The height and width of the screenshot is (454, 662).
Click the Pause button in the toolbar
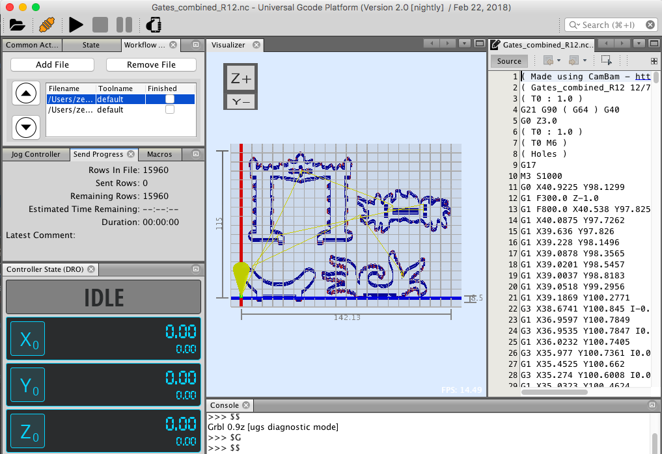point(124,25)
